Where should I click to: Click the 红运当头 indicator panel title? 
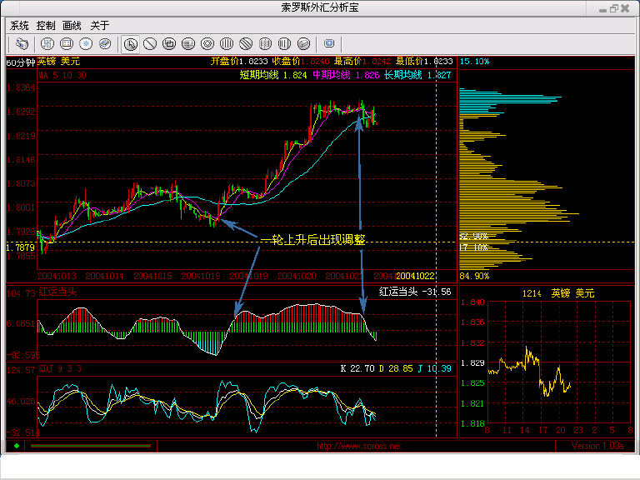(57, 292)
